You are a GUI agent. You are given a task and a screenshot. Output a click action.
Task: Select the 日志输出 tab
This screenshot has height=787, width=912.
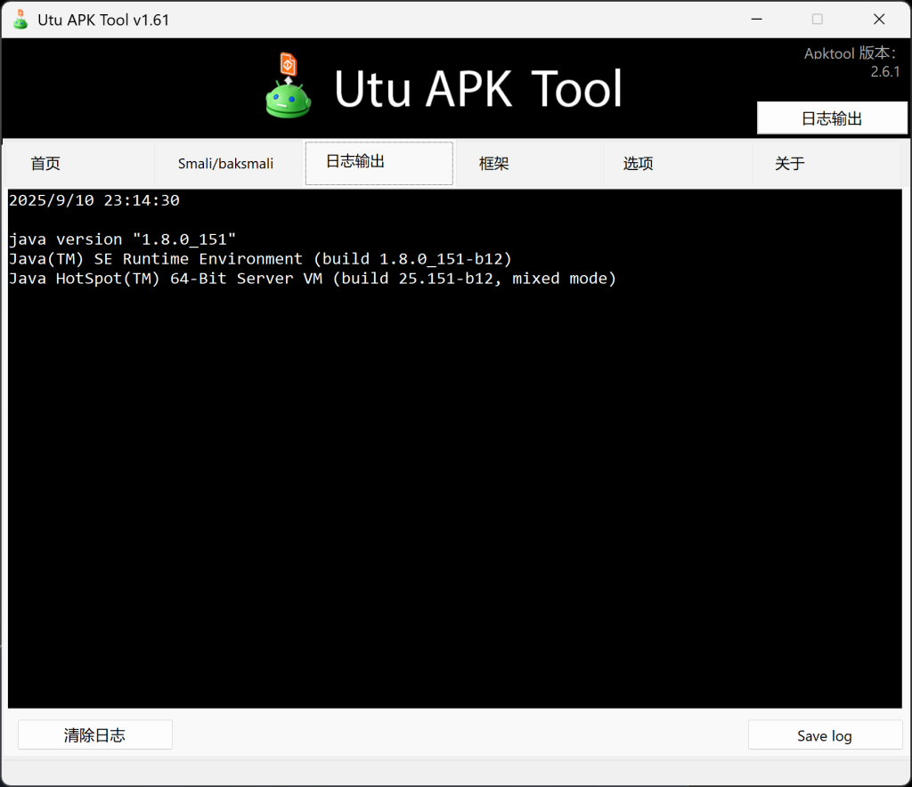pos(379,163)
